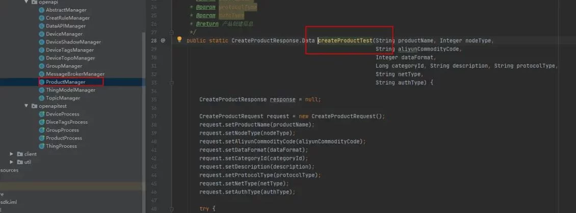Click the util package folder icon
576x213 pixels.
pos(20,162)
